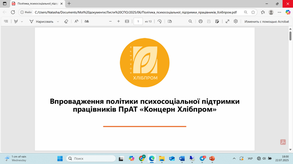Select the highlighter tool
Image resolution: width=293 pixels, height=164 pixels.
click(16, 21)
